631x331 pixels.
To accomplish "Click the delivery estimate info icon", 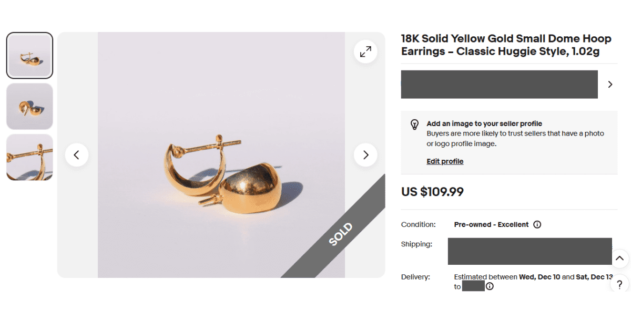I will [x=490, y=286].
